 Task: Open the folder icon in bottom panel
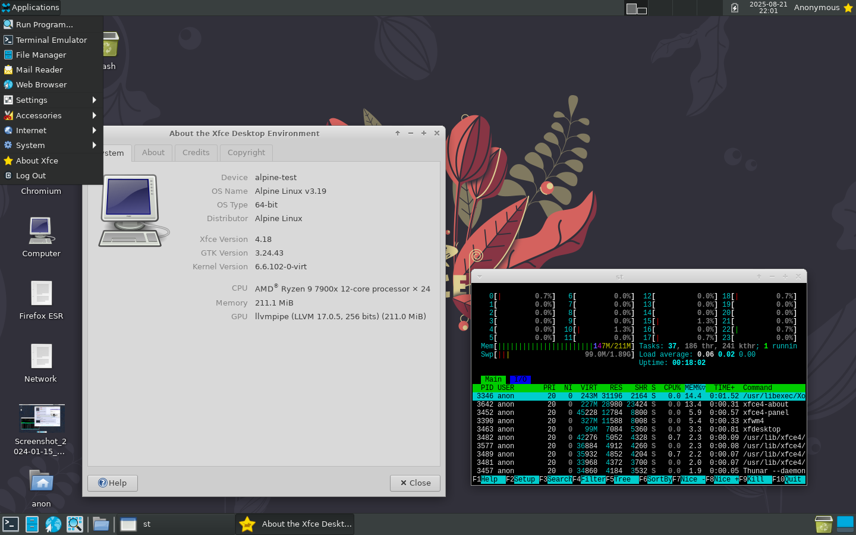coord(101,524)
